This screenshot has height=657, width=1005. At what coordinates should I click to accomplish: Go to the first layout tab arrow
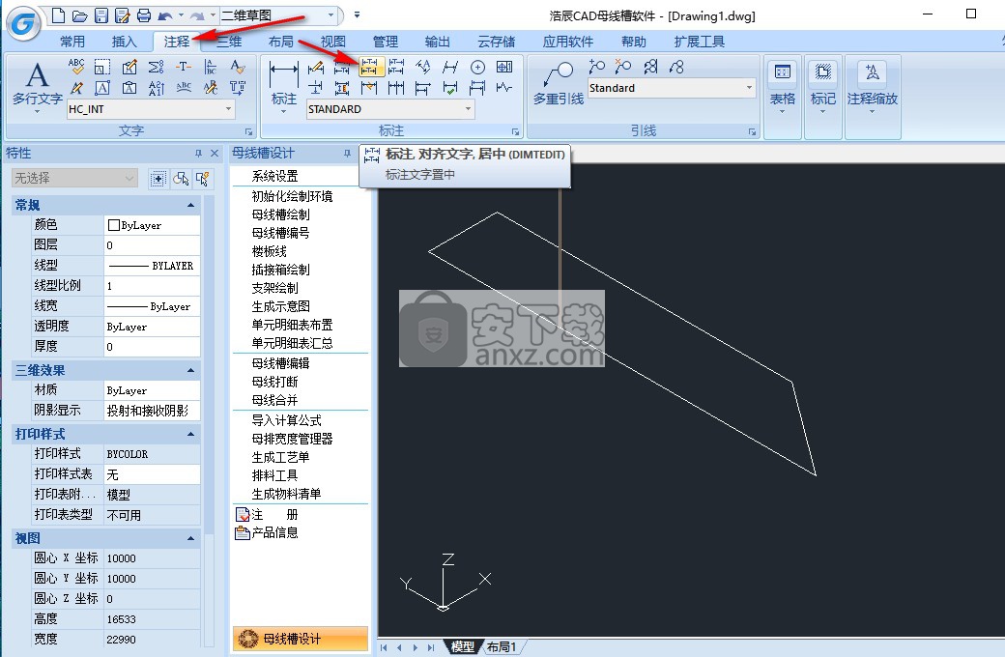[x=384, y=647]
